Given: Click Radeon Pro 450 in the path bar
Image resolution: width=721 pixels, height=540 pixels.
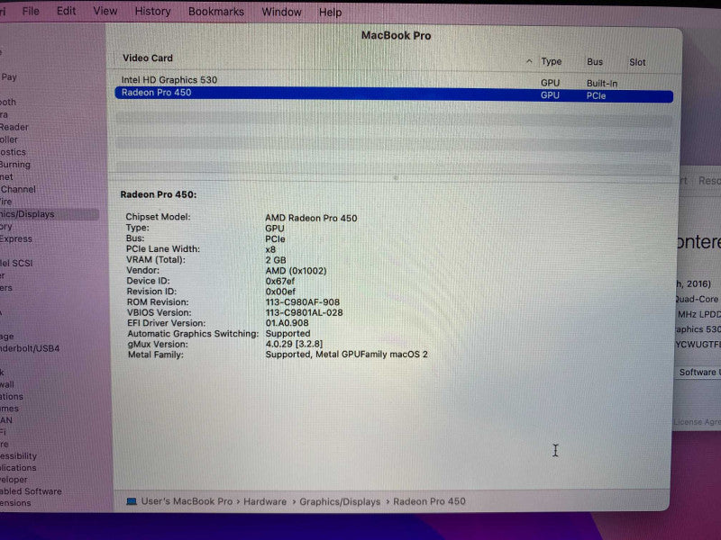Looking at the screenshot, I should click(x=429, y=501).
